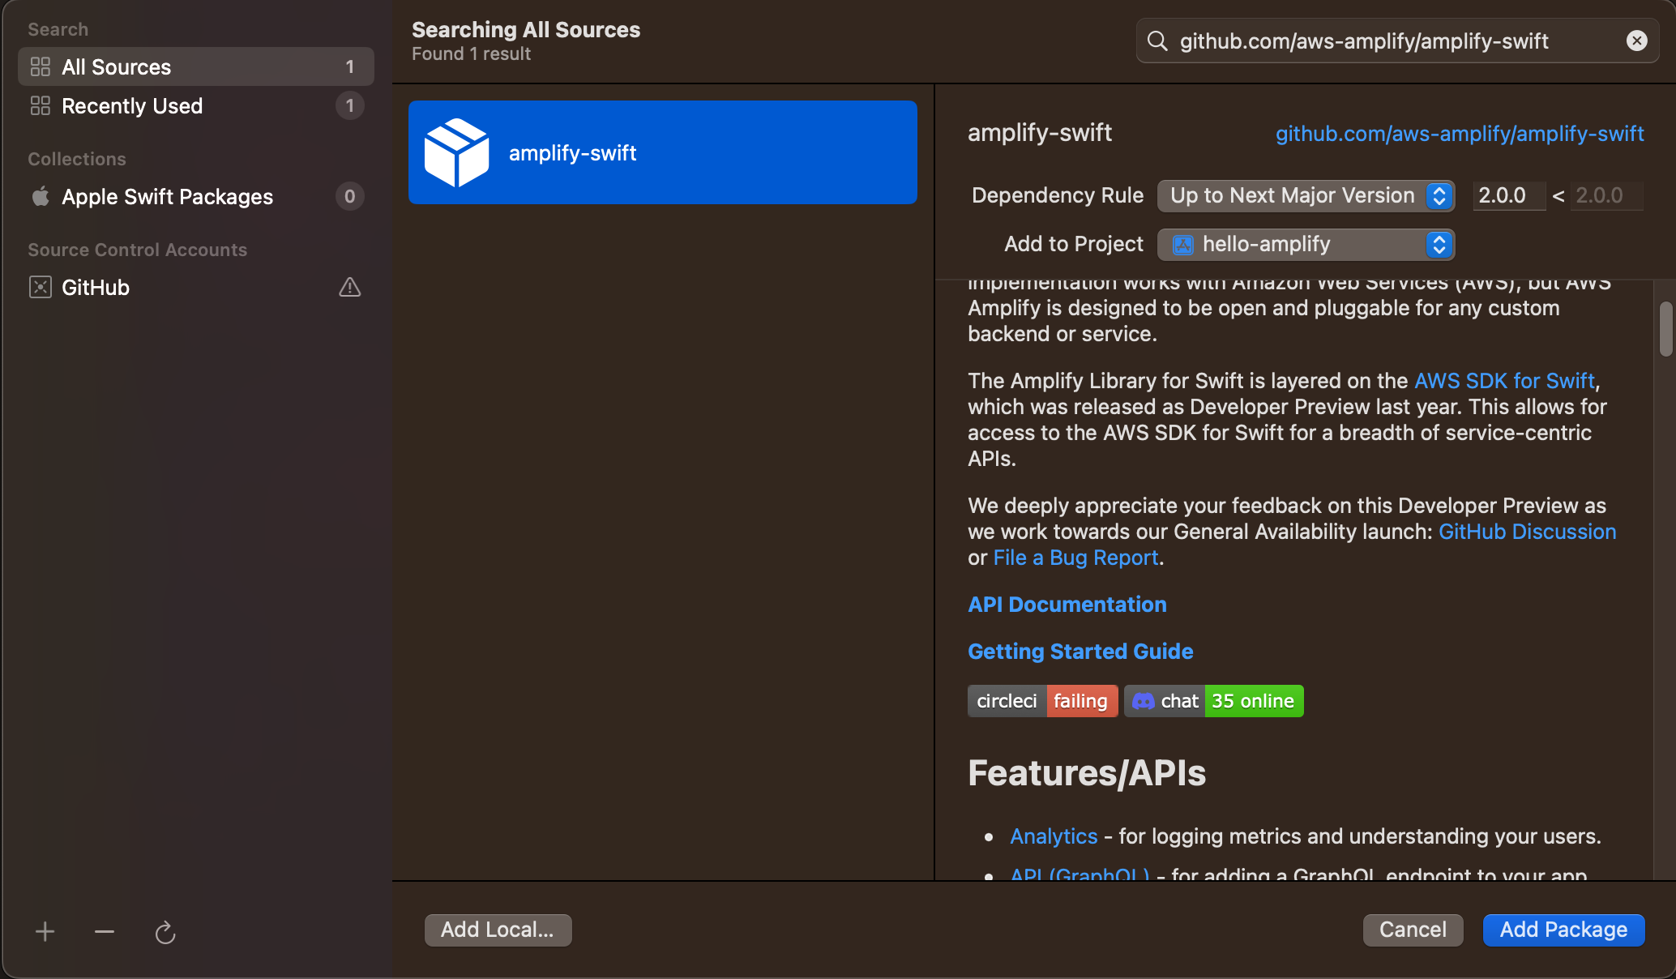The height and width of the screenshot is (979, 1676).
Task: Click Add Package button
Action: coord(1563,930)
